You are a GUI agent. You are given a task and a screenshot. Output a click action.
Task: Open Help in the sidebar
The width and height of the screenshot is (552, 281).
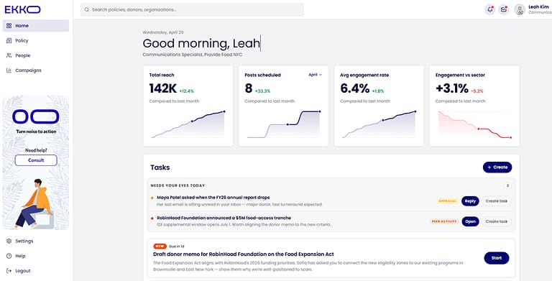36,256
